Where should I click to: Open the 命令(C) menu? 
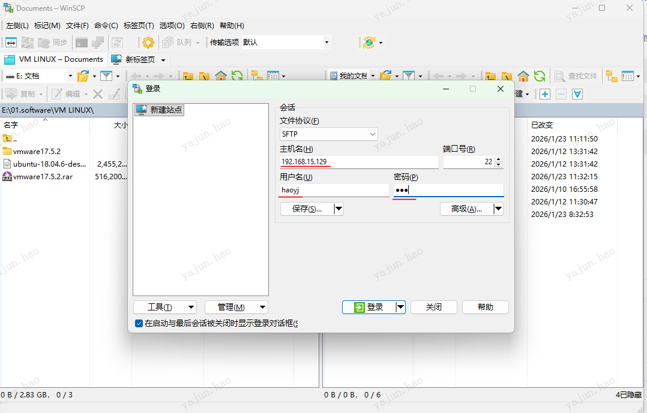(x=106, y=26)
